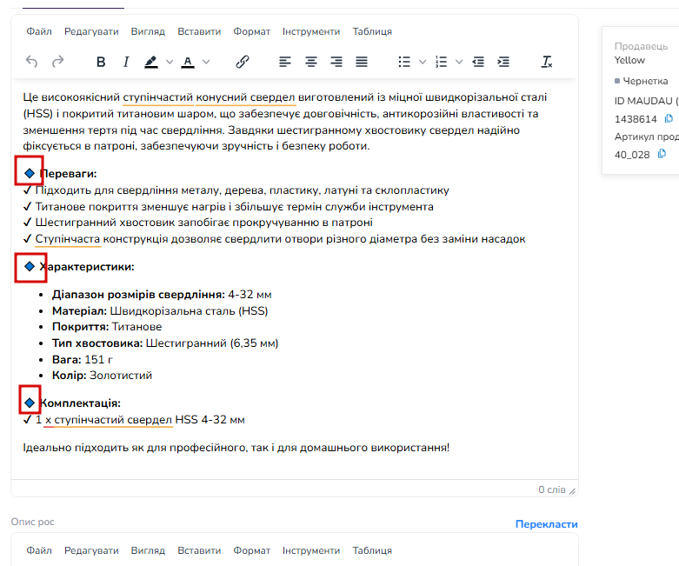Click the 'Чернетка' draft status label
Screen dimensions: 679x566
pyautogui.click(x=645, y=81)
